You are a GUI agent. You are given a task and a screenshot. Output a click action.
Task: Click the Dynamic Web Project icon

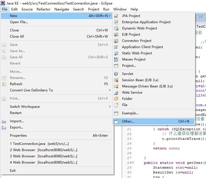pyautogui.click(x=116, y=28)
